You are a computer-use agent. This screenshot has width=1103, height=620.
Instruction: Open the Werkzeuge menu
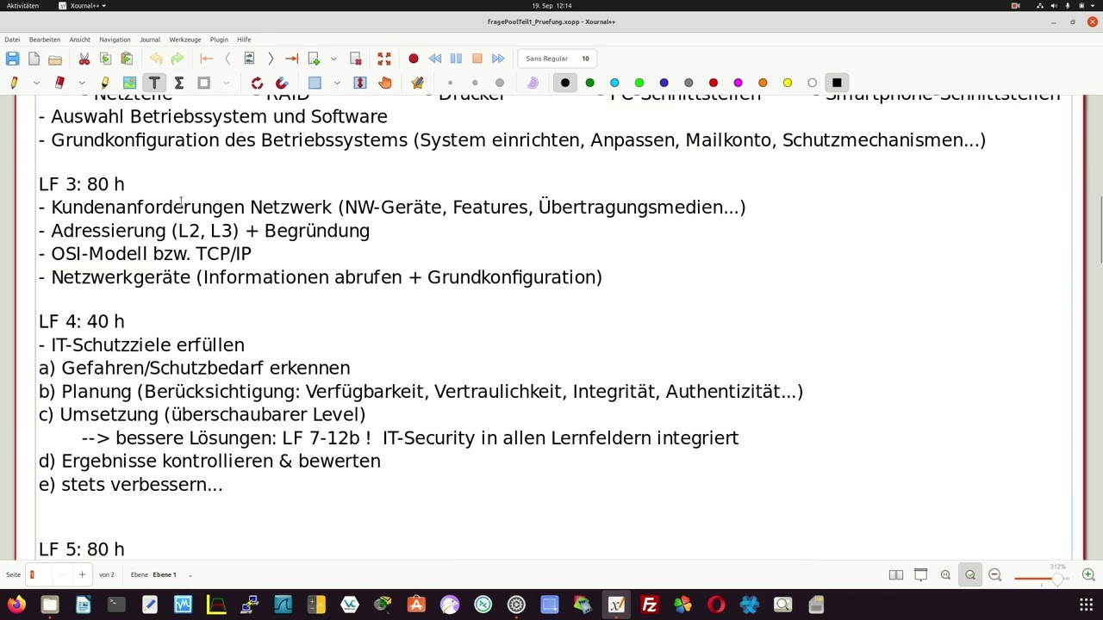click(x=185, y=40)
